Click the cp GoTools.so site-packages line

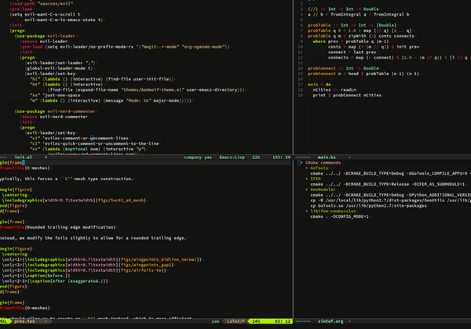click(x=369, y=206)
